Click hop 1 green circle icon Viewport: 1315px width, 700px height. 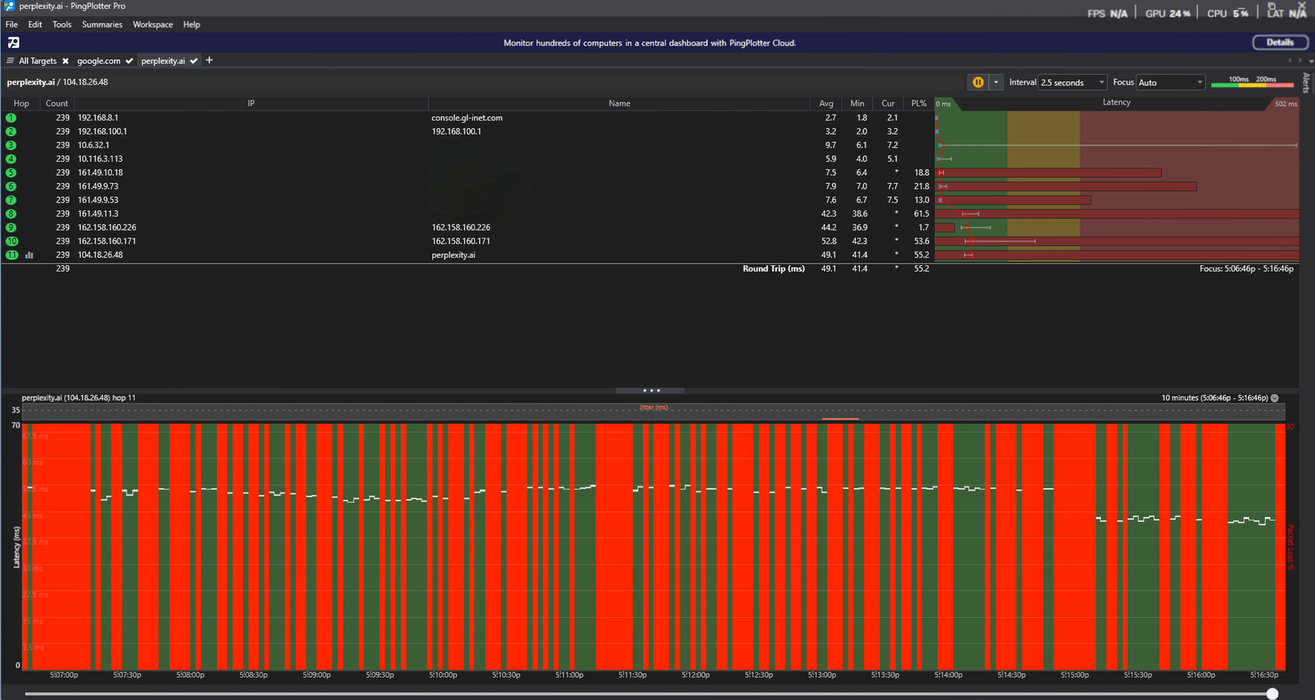11,118
